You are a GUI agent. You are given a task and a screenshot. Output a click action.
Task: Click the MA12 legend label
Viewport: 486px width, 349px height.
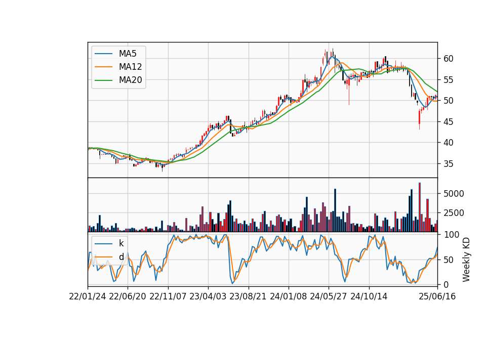pos(130,67)
